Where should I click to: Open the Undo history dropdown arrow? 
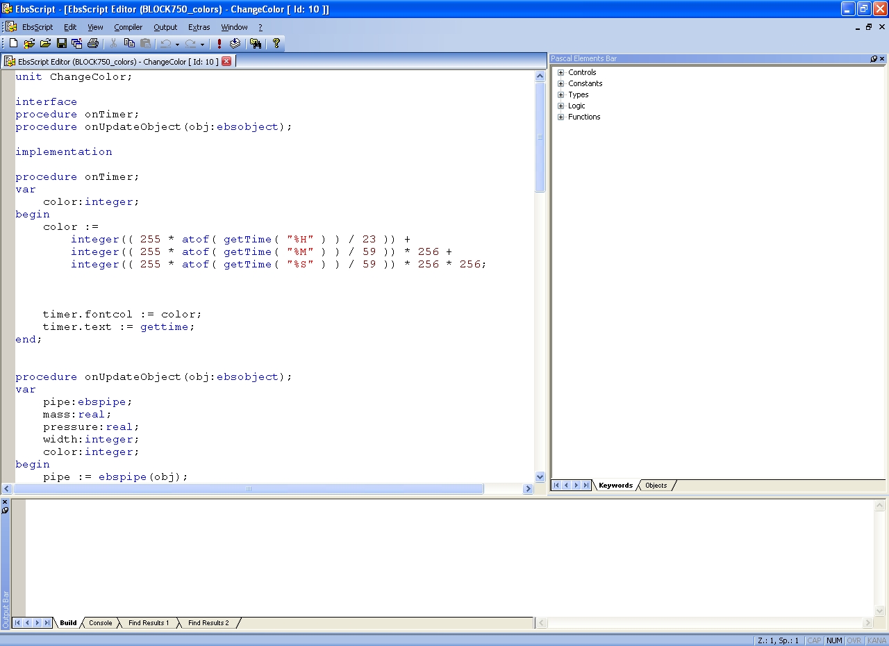pos(177,44)
